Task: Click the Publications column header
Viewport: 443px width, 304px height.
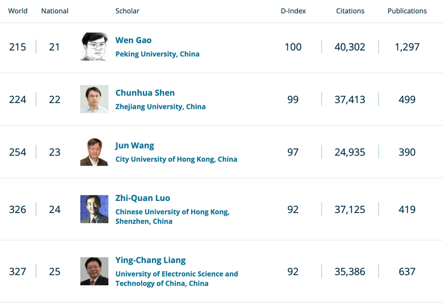Action: [x=407, y=11]
